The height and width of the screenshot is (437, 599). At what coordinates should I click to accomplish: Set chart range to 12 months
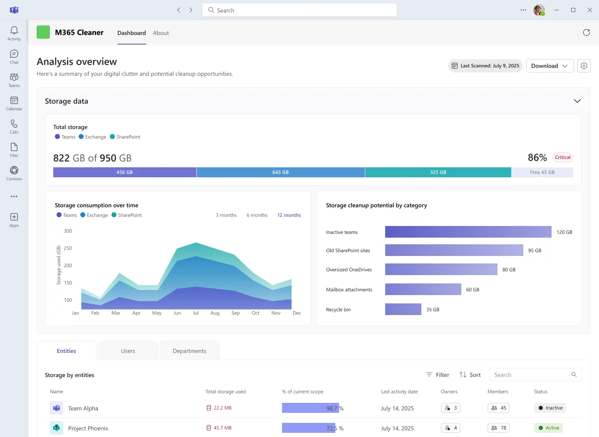[289, 215]
